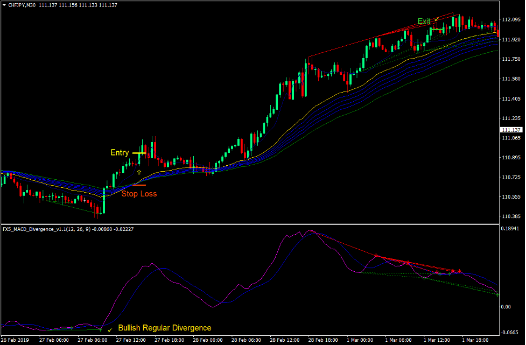Select the Stop Loss text label

tap(139, 194)
